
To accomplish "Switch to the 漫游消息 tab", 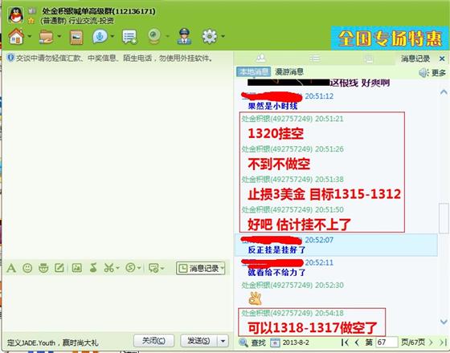I will 289,71.
